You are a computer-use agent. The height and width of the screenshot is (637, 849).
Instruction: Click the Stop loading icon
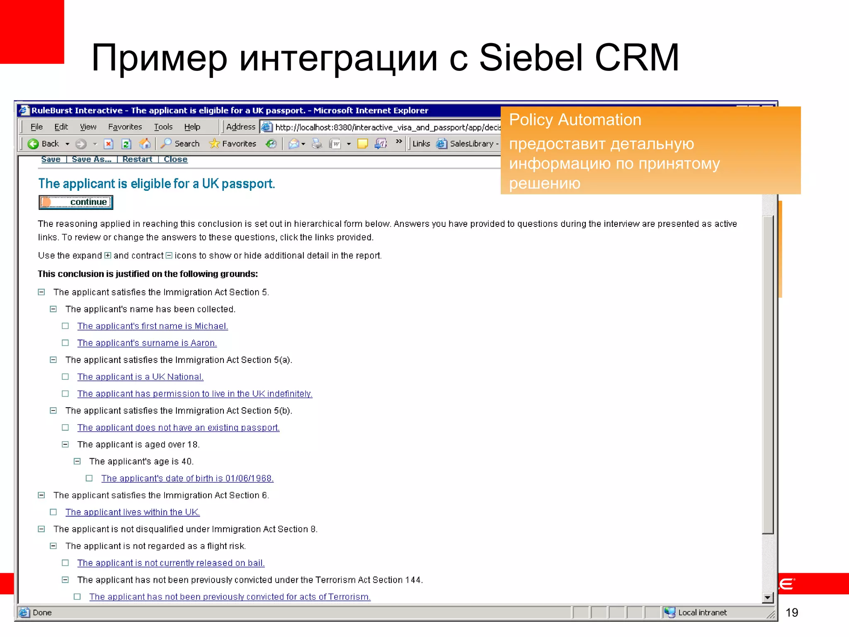pyautogui.click(x=108, y=144)
